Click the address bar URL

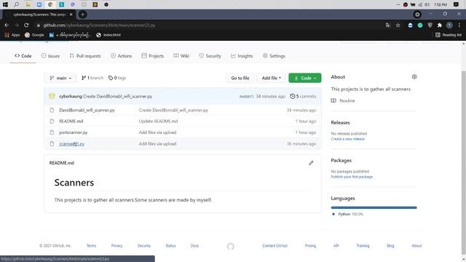[x=99, y=25]
